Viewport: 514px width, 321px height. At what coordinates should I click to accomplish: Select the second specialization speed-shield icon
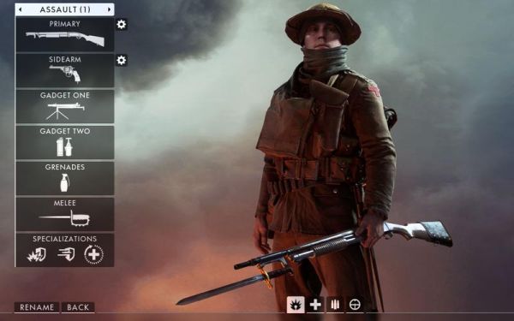[66, 254]
